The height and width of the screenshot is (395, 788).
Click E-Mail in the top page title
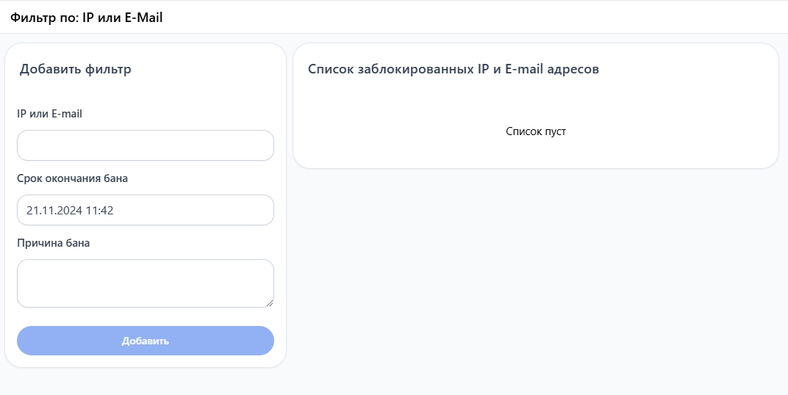click(142, 18)
